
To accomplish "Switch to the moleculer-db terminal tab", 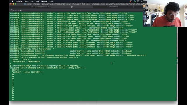I will pyautogui.click(x=113, y=7).
